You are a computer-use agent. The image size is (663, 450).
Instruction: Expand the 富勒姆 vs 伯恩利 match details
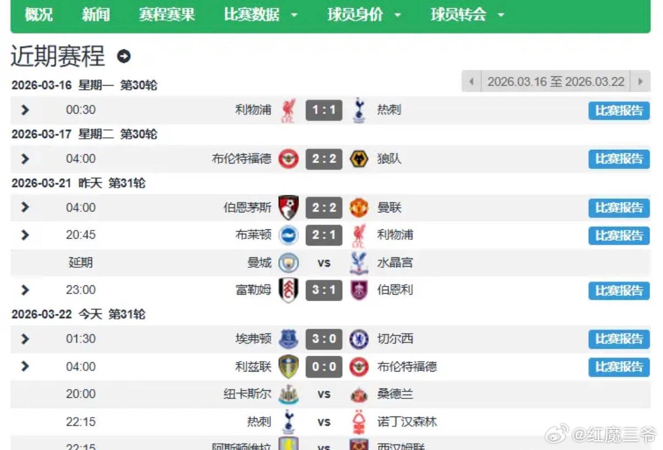coord(25,290)
